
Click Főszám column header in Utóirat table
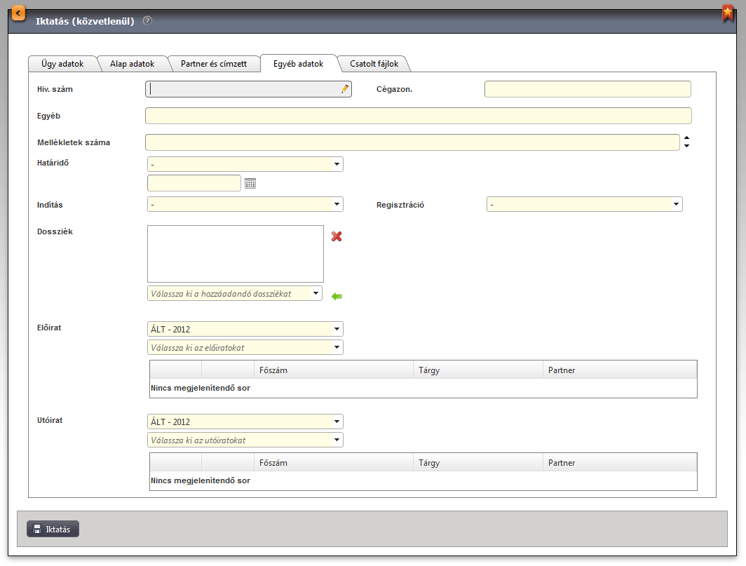[x=334, y=462]
